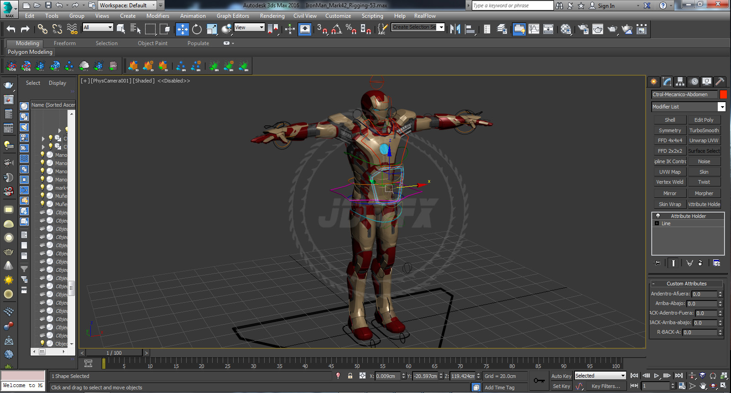Open the Rendering menu
Screen dimensions: 731x393
[272, 16]
